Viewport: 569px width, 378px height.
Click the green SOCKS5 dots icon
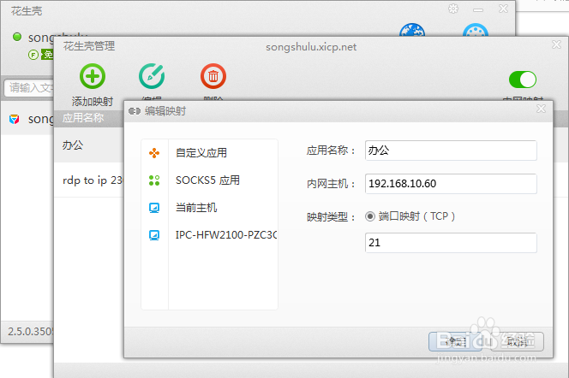[154, 180]
